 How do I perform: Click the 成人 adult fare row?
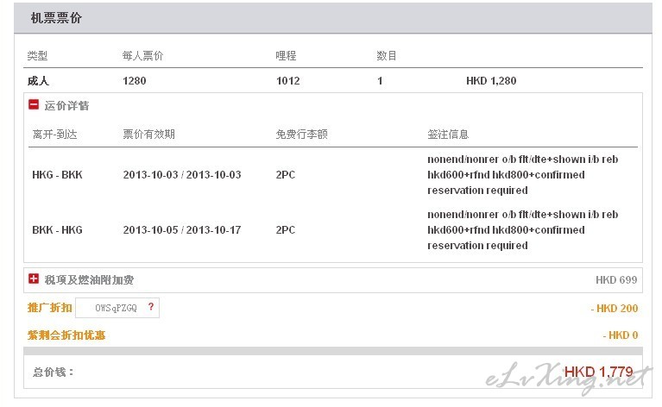pyautogui.click(x=333, y=80)
